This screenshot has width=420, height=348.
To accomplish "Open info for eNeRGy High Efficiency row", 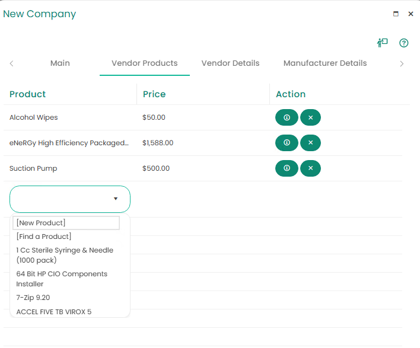I will click(287, 143).
